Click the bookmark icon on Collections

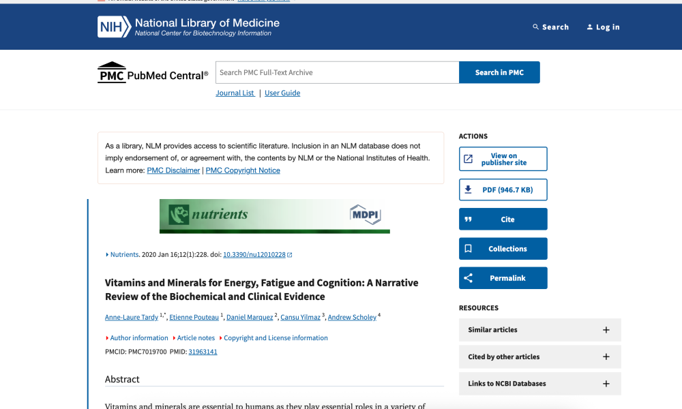pos(468,249)
